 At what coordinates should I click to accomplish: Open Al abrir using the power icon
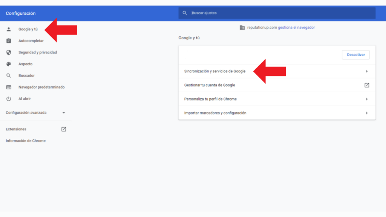(9, 99)
